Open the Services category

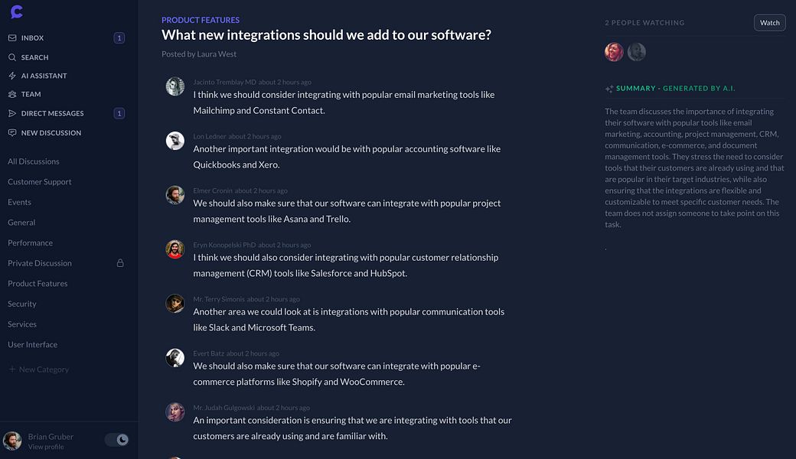point(22,324)
